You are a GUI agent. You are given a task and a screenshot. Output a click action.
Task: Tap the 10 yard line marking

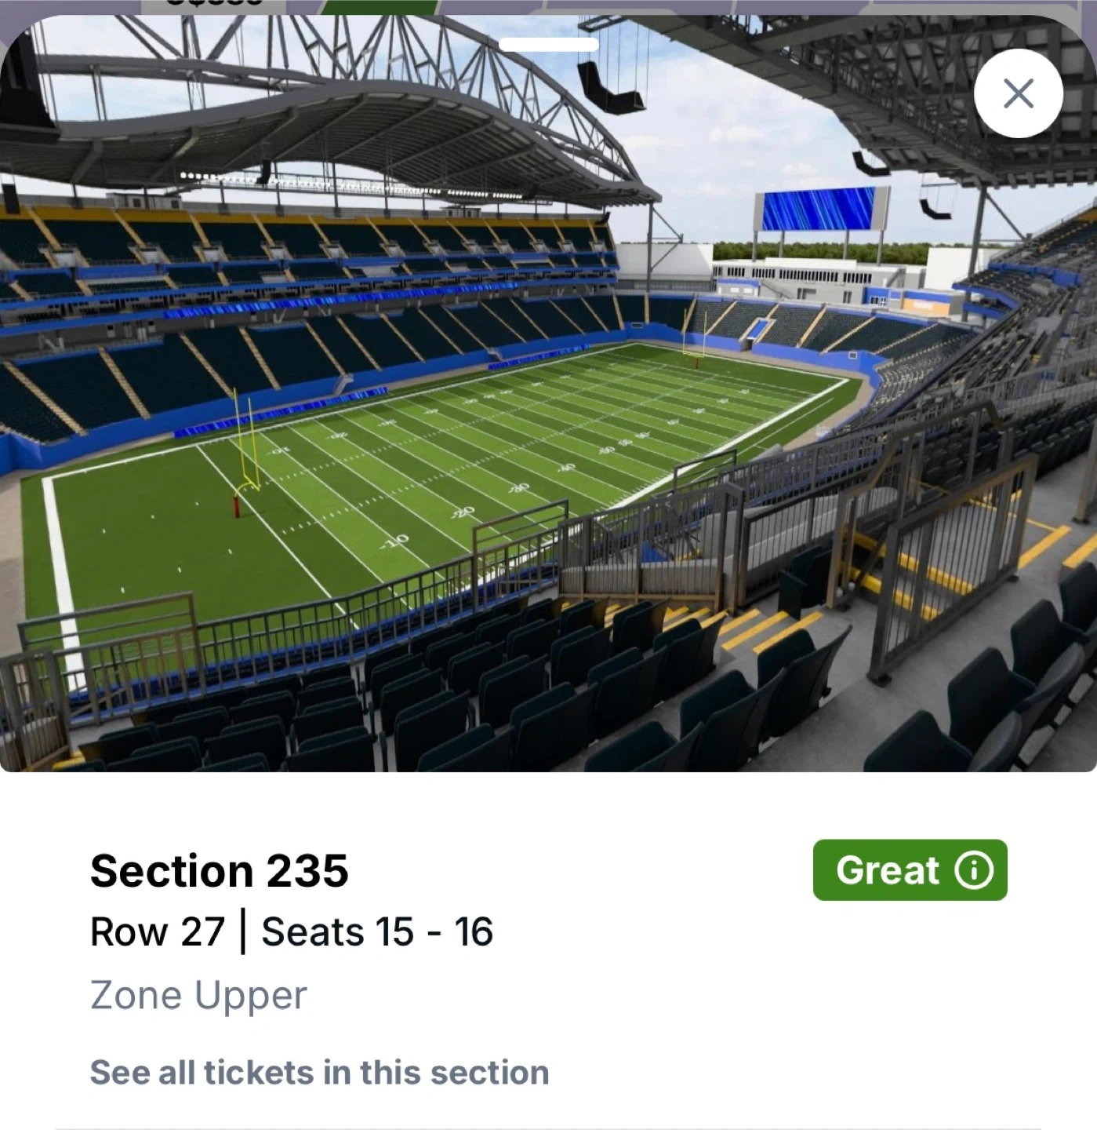[x=394, y=541]
